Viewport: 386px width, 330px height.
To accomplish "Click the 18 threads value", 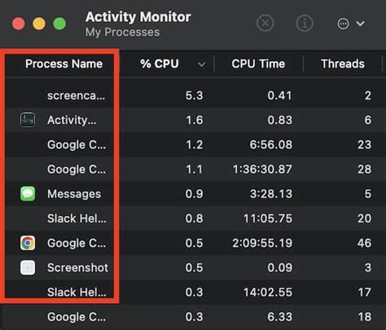I will (364, 317).
